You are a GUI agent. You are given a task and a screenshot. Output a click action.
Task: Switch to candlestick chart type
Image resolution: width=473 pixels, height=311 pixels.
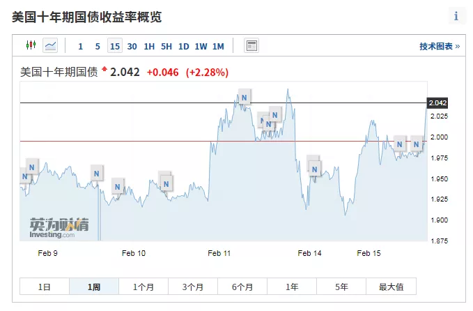30,46
